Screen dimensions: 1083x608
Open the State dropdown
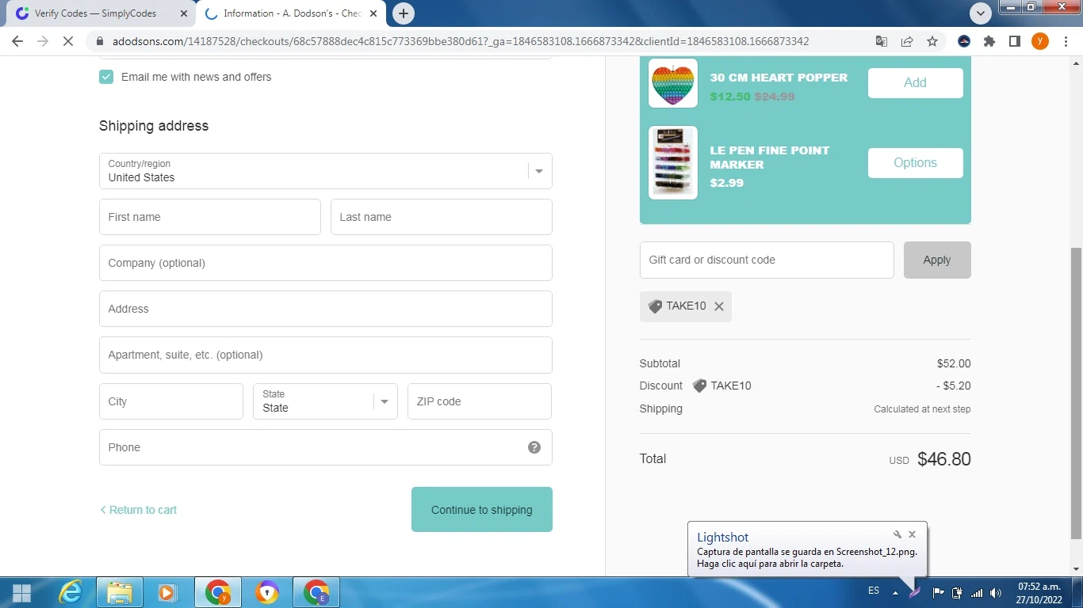pyautogui.click(x=325, y=401)
